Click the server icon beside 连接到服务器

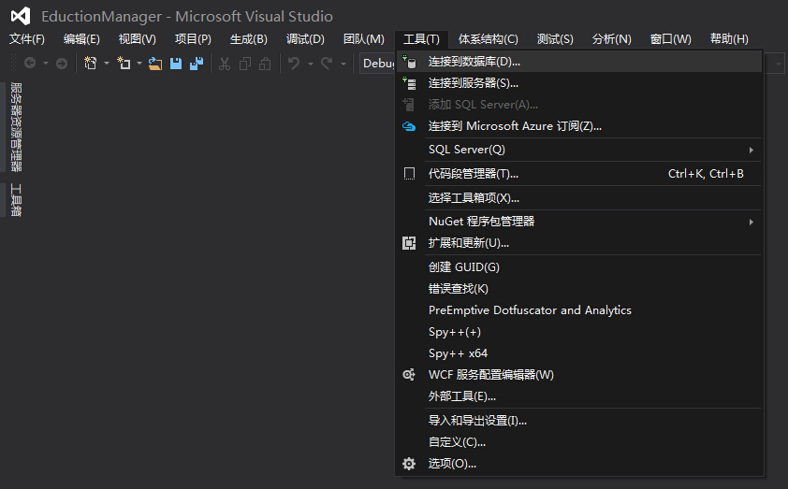409,83
